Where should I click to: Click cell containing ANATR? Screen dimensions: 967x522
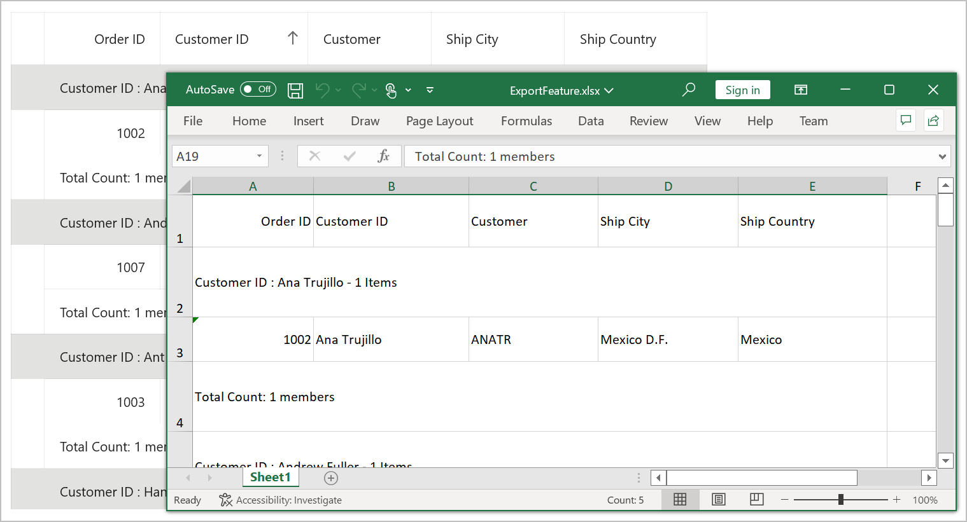click(533, 340)
